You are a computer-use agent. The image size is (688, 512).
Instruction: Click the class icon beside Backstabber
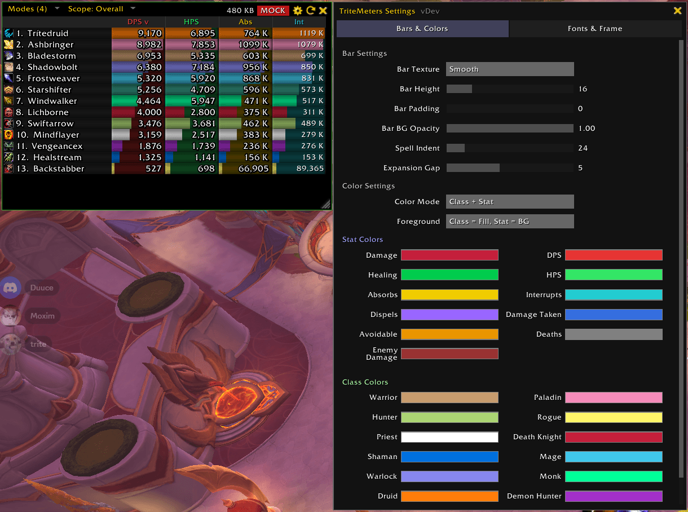pyautogui.click(x=8, y=169)
